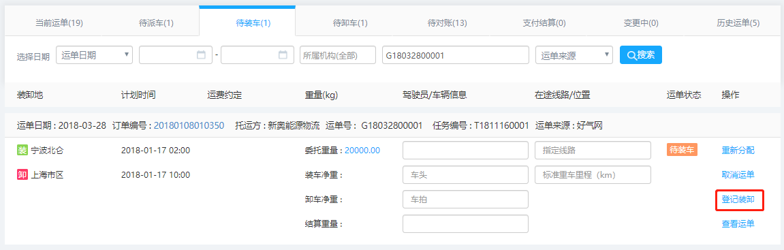
Task: Click the 操作 column header
Action: pyautogui.click(x=730, y=95)
